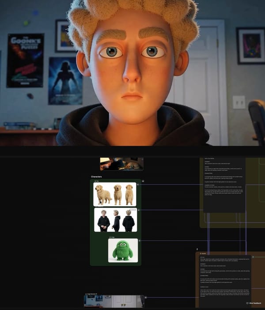Image resolution: width=265 pixels, height=310 pixels.
Task: Click the Give feedback speech bubble icon
Action: pos(247,303)
